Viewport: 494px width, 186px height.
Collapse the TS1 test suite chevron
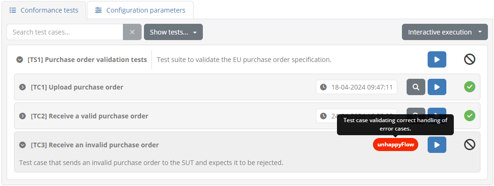click(x=20, y=59)
